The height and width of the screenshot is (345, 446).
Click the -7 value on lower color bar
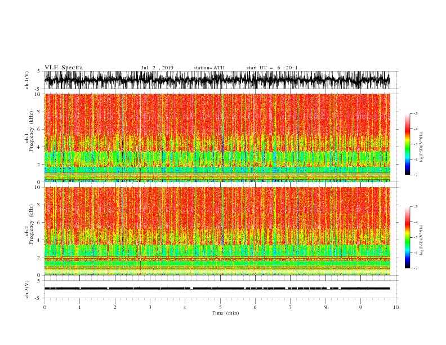coord(416,268)
